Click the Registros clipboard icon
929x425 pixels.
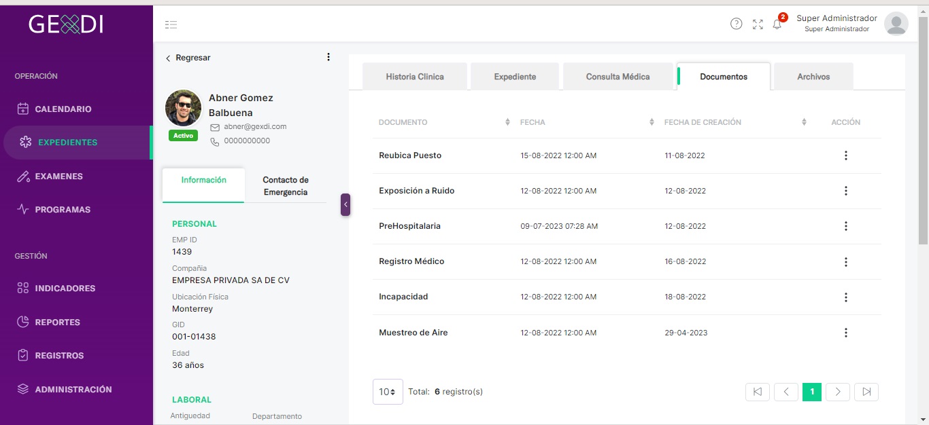(23, 356)
